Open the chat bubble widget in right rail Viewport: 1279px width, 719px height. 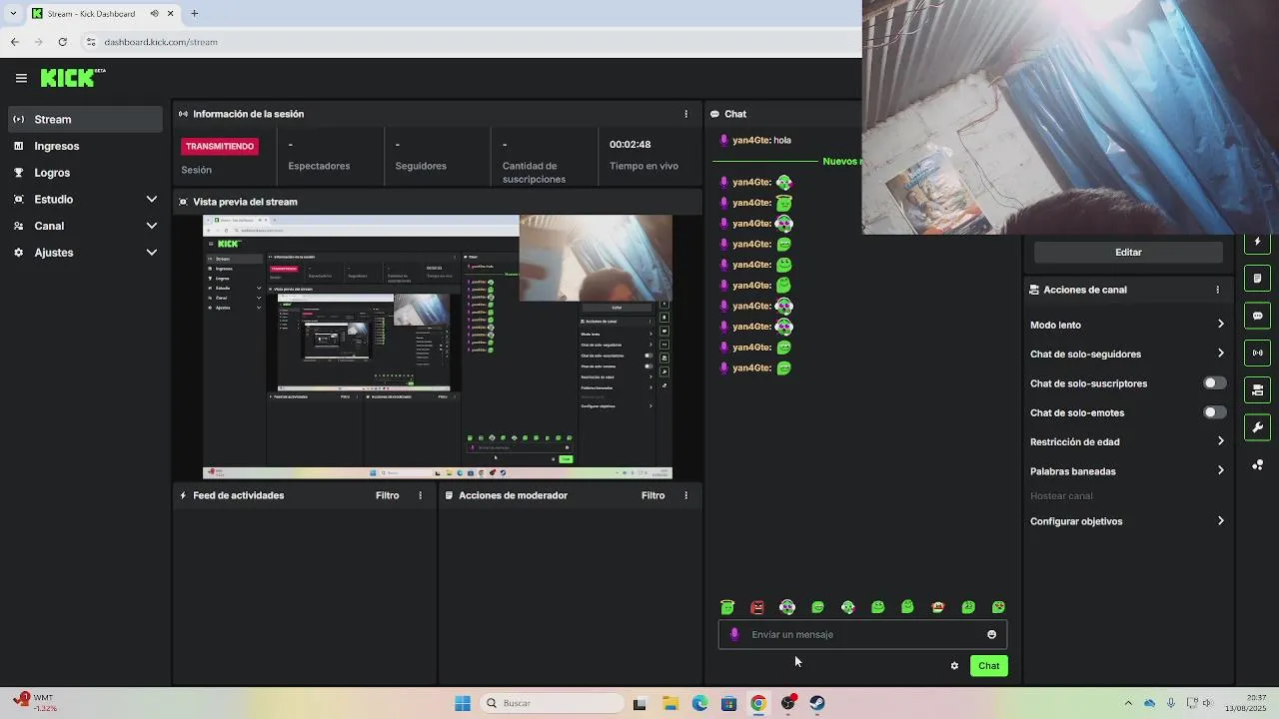(1258, 316)
